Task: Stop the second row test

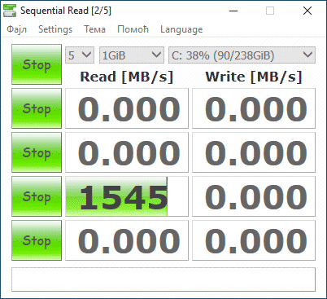Action: click(37, 152)
